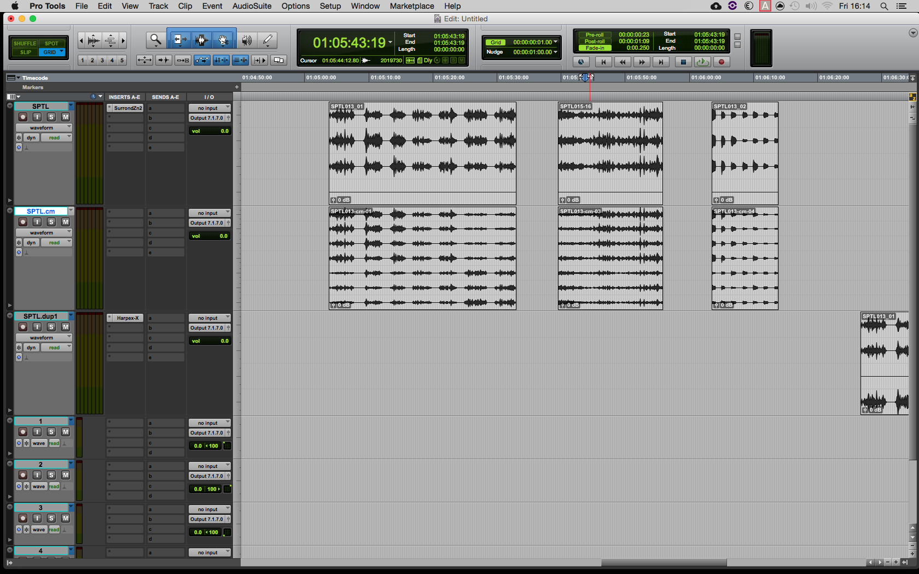Click horizontal zoom out arrow

point(82,40)
